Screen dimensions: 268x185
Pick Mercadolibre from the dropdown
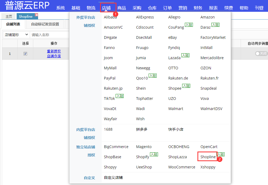click(x=212, y=58)
